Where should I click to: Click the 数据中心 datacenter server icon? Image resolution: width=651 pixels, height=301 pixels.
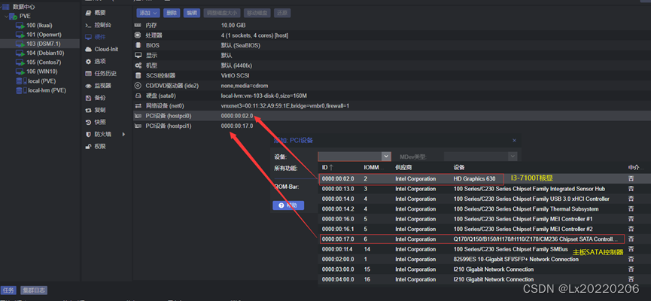[x=6, y=7]
